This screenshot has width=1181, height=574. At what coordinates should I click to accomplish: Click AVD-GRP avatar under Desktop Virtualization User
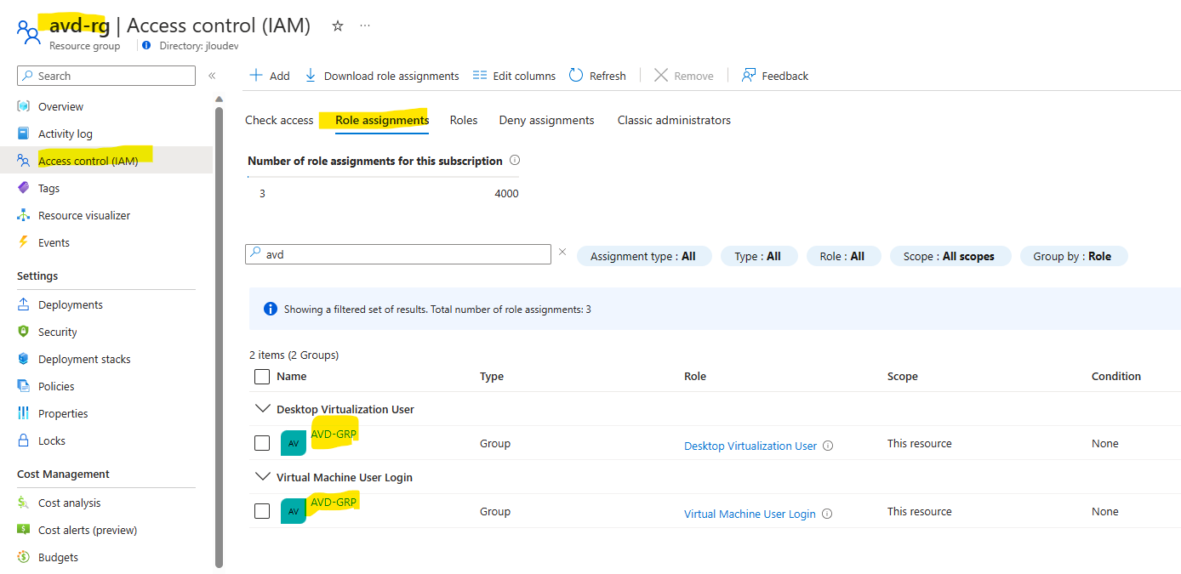point(294,443)
